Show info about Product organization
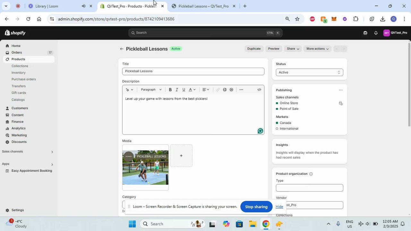The image size is (411, 231). point(311,174)
